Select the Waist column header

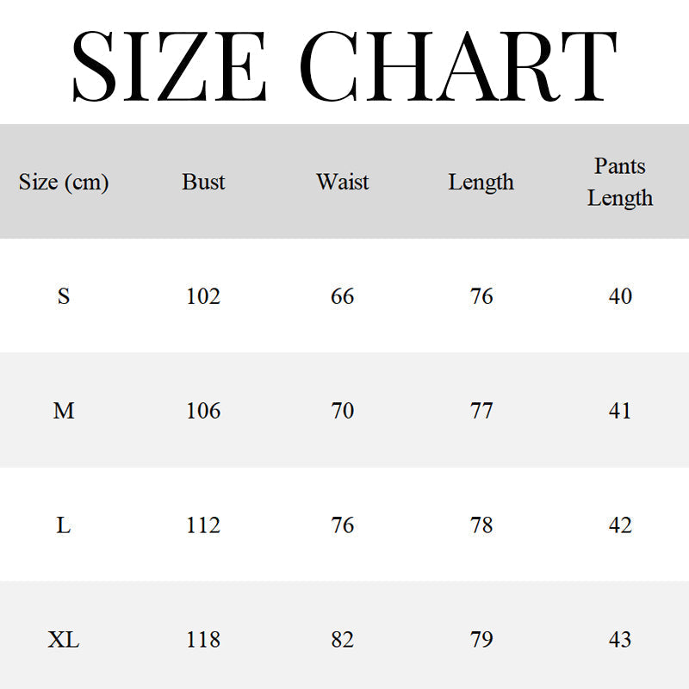343,182
